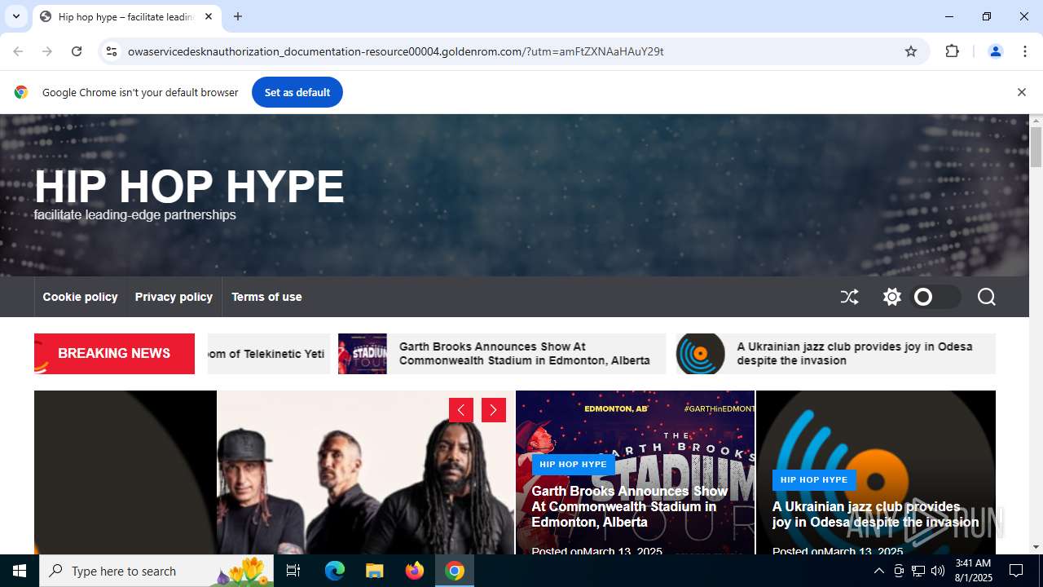This screenshot has height=587, width=1043.
Task: Open the volume speaker icon
Action: click(x=937, y=571)
